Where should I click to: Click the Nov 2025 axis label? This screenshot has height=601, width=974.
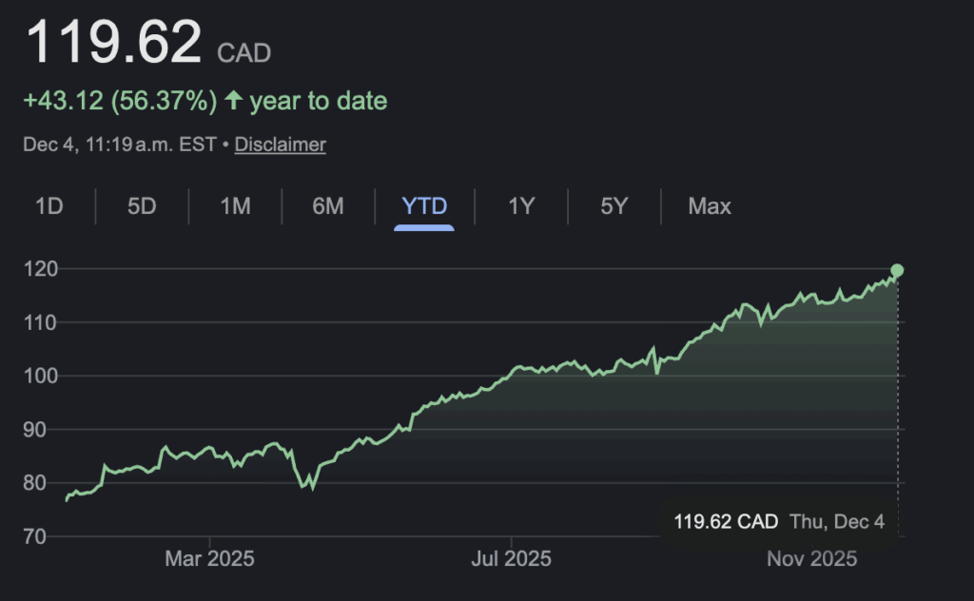(813, 558)
